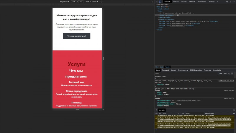Expand the footer element node
Viewport: 236px width, 133px height.
point(158,19)
